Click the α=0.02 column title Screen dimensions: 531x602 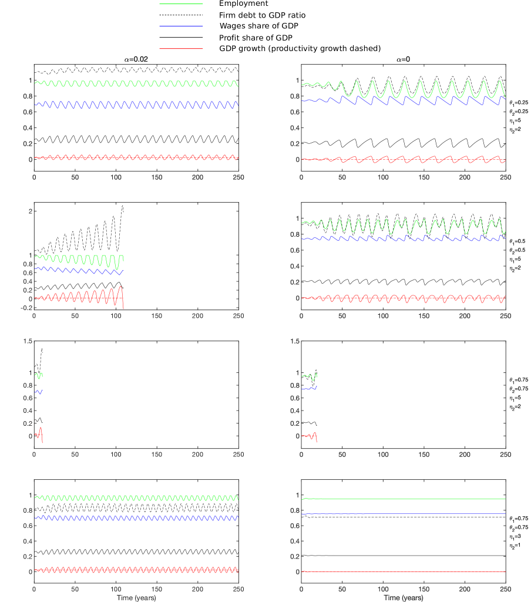tap(136, 59)
